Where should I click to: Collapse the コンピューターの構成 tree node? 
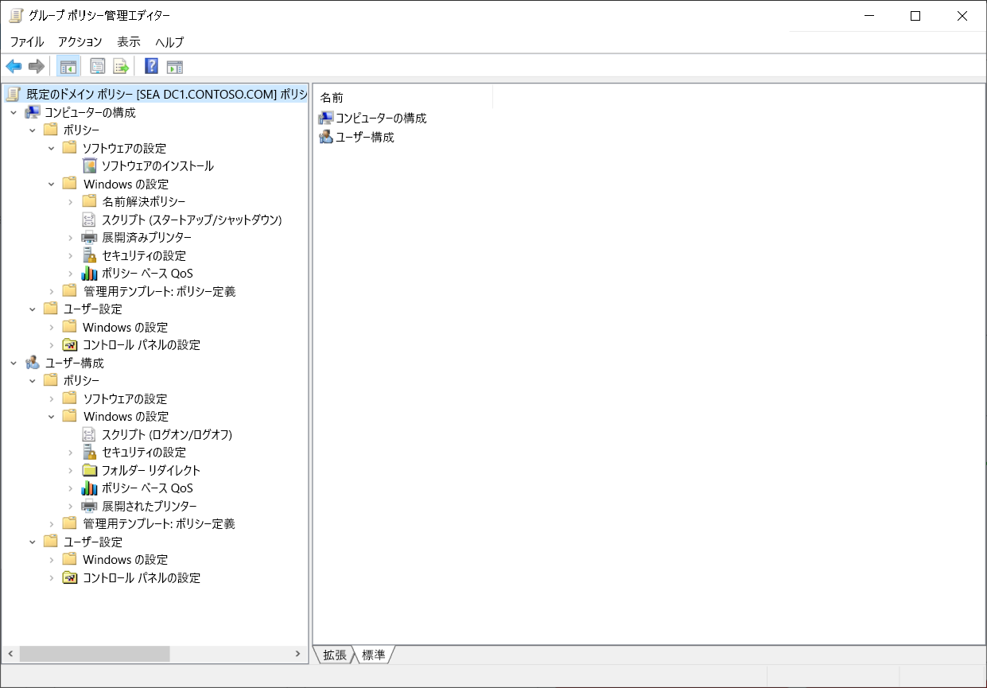[14, 113]
